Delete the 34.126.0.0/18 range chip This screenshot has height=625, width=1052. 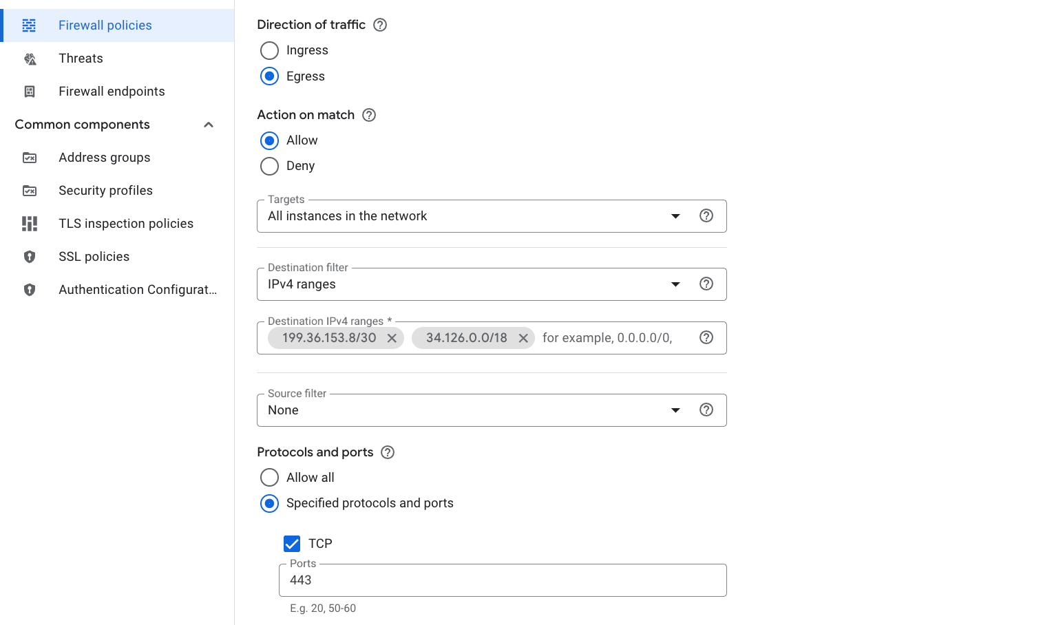coord(523,338)
